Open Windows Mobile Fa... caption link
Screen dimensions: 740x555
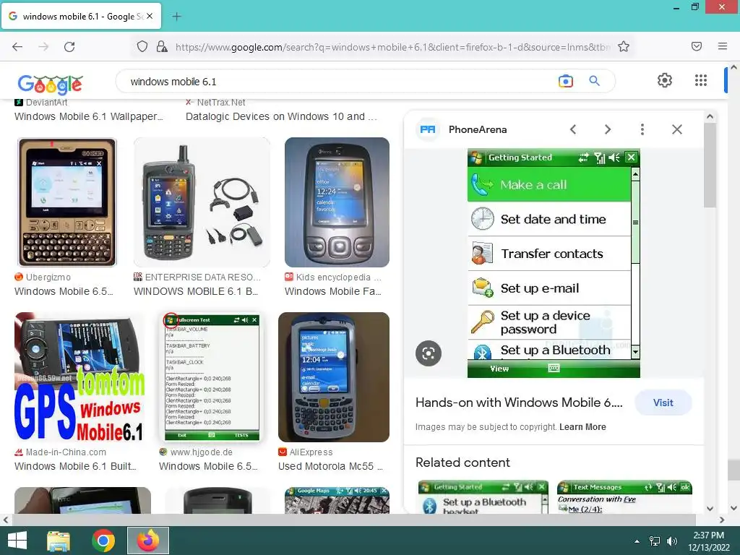click(x=333, y=291)
